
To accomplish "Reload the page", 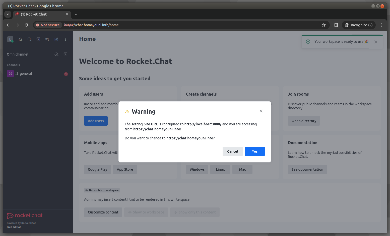I will [26, 25].
